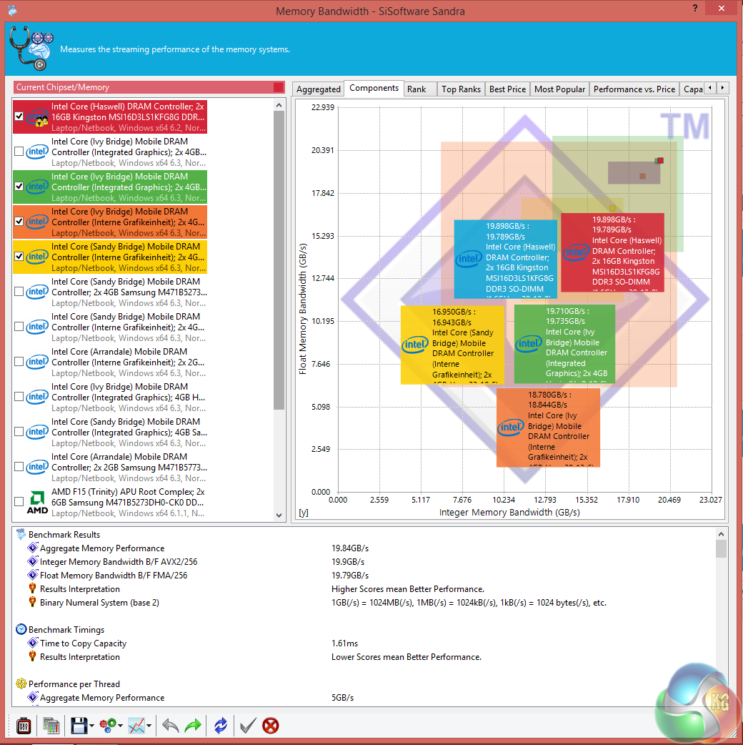Click the 1.61ms timing value
The image size is (743, 745).
[344, 643]
